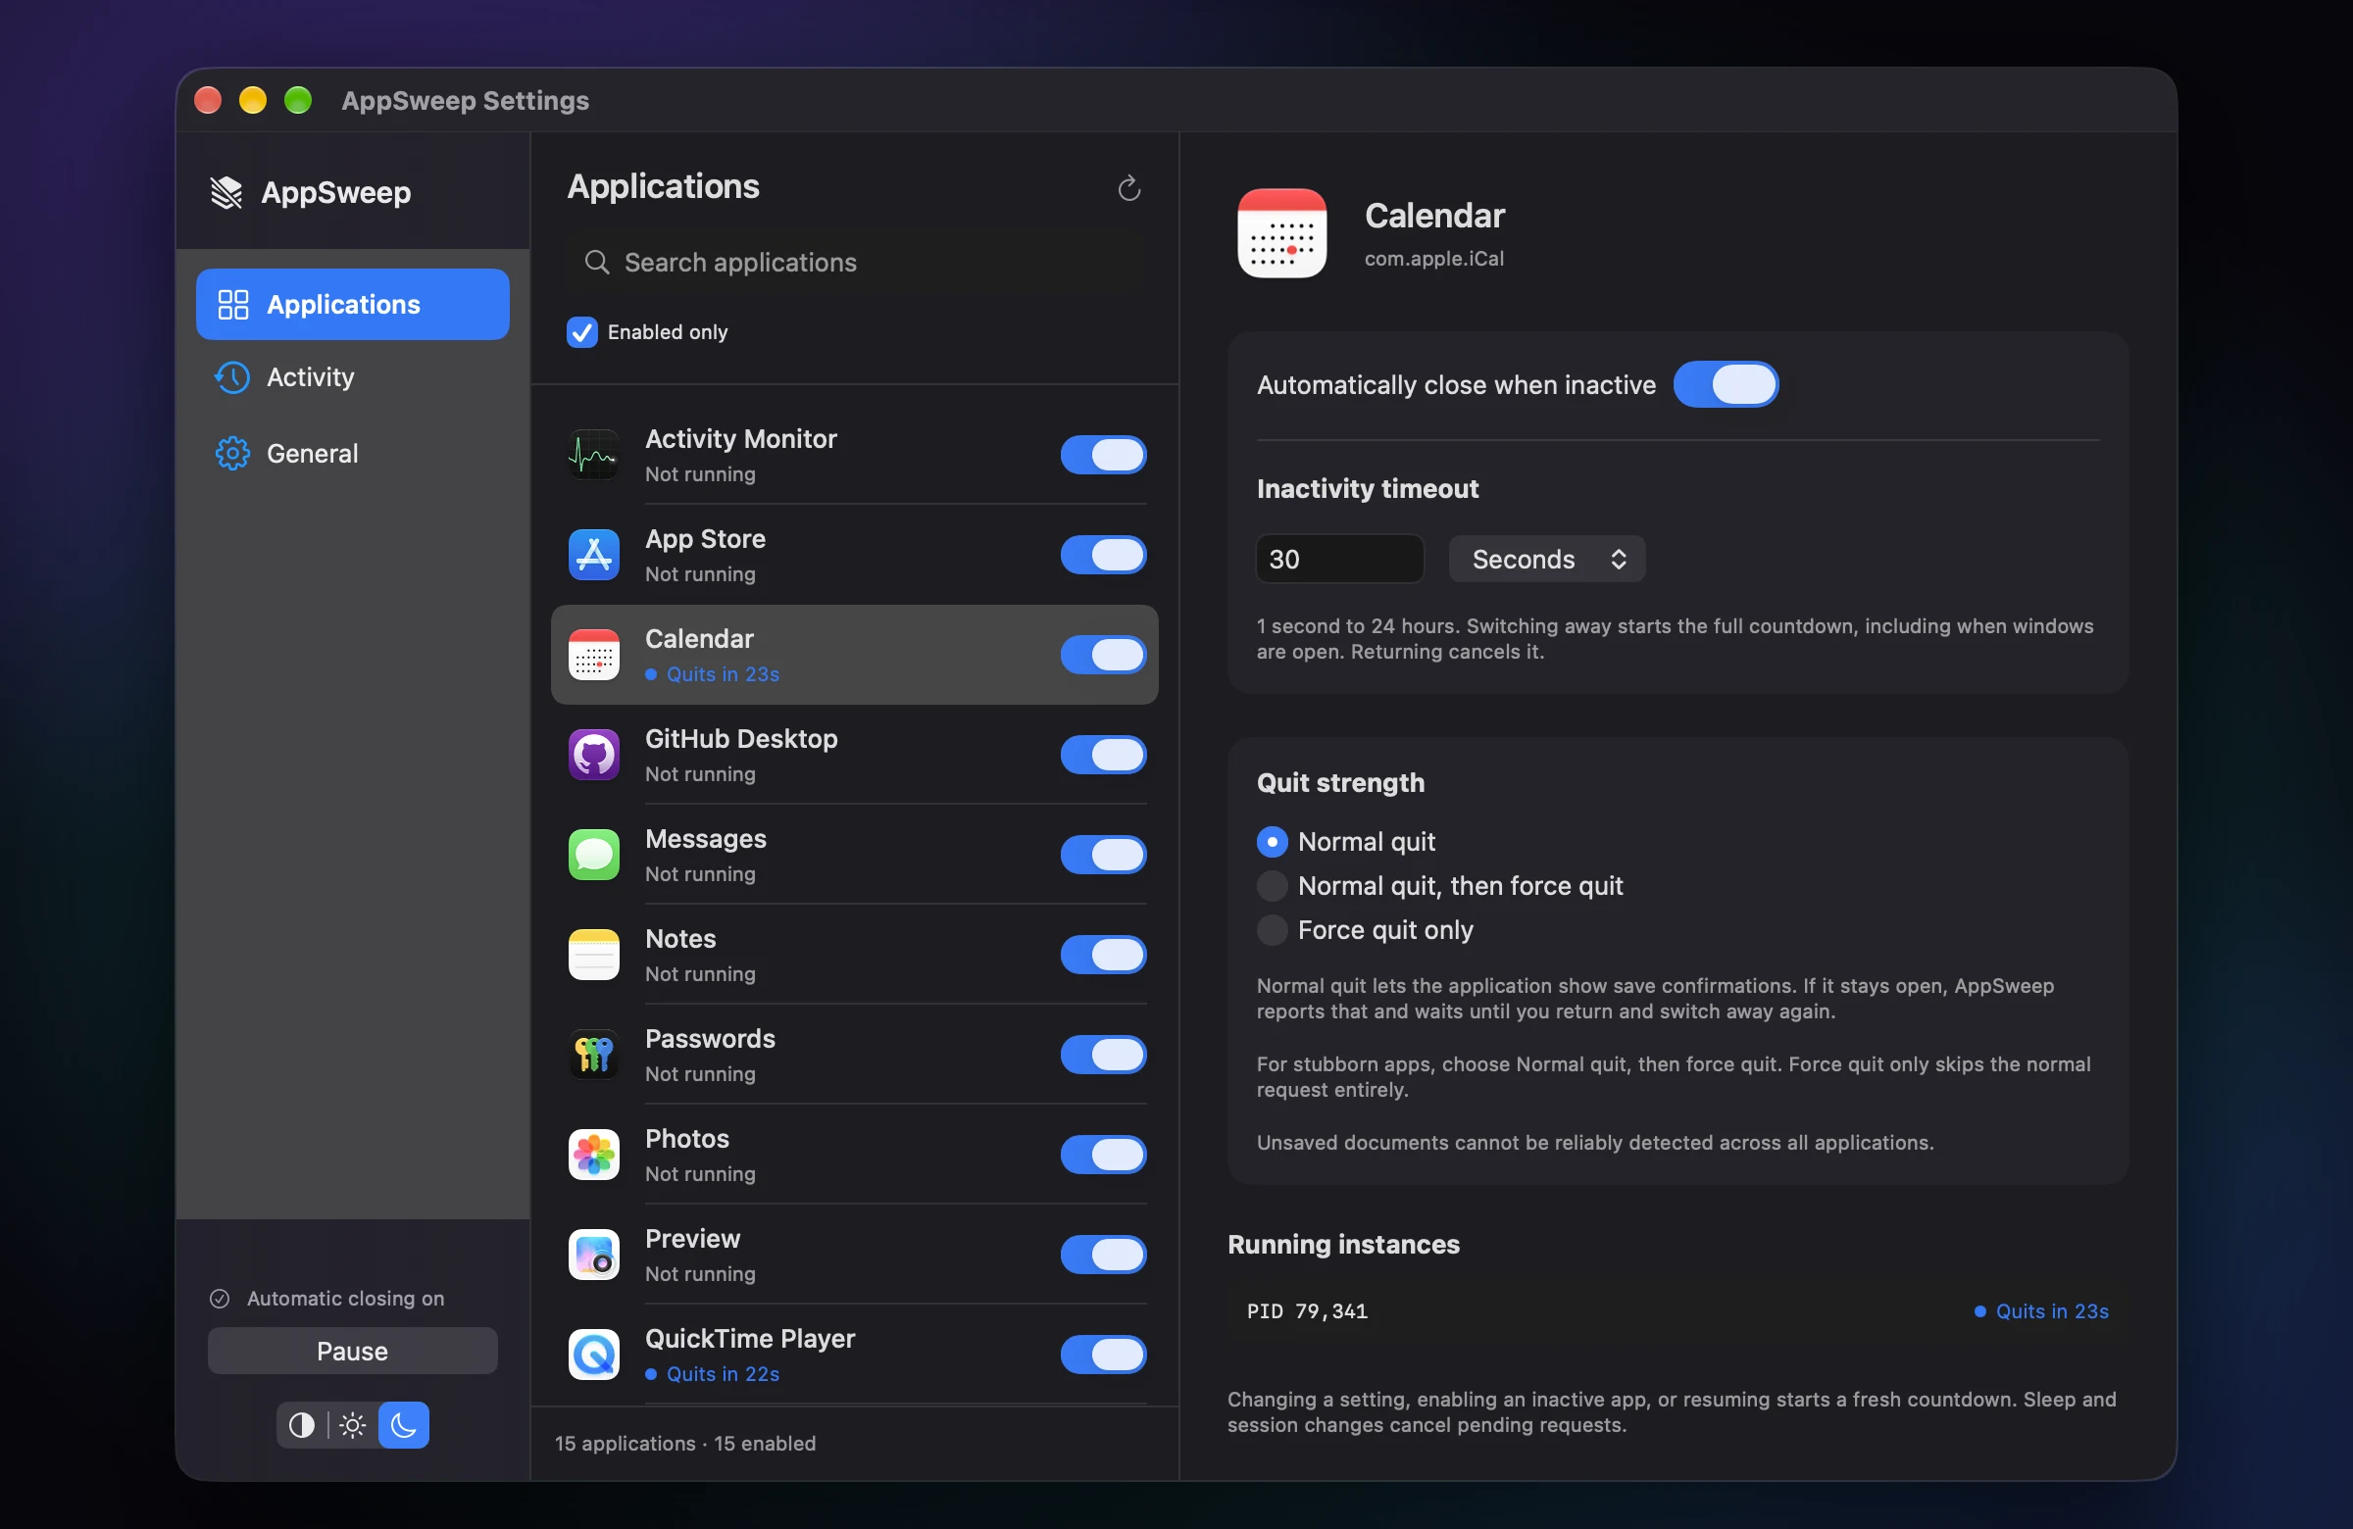Select the GitHub Desktop row
Image resolution: width=2353 pixels, height=1529 pixels.
854,754
